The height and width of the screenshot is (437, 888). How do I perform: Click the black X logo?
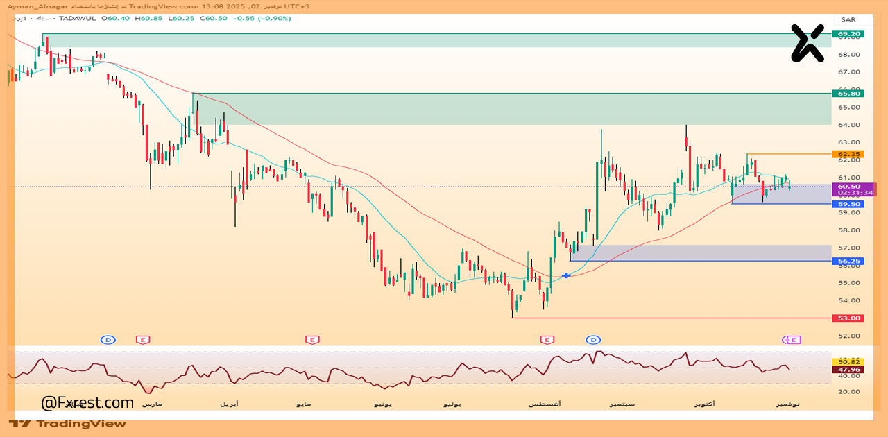808,43
